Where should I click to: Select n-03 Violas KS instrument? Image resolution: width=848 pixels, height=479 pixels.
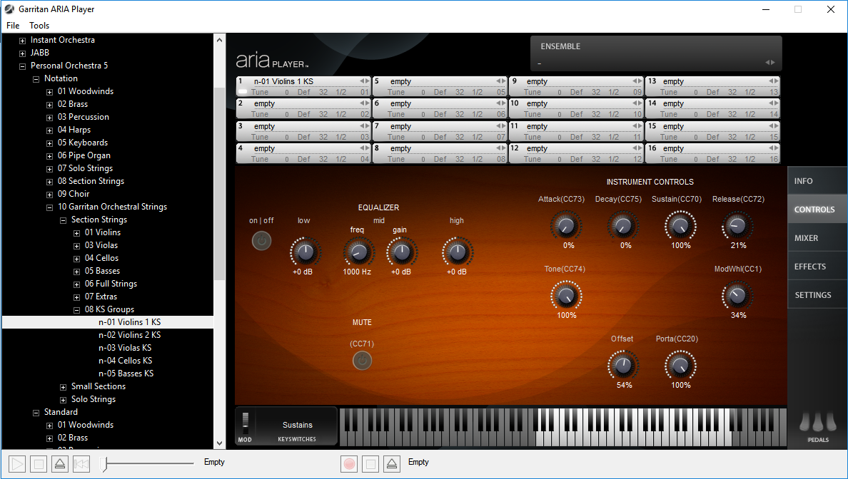click(x=125, y=348)
